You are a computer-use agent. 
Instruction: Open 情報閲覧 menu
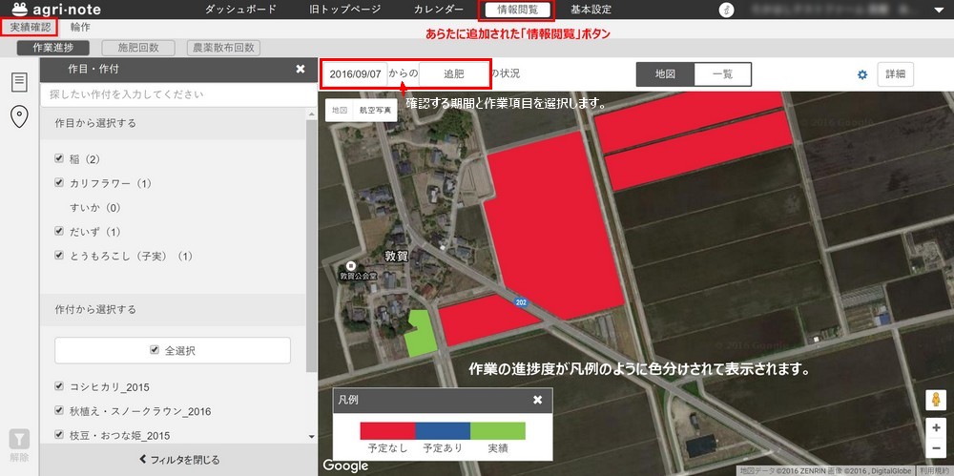point(516,10)
